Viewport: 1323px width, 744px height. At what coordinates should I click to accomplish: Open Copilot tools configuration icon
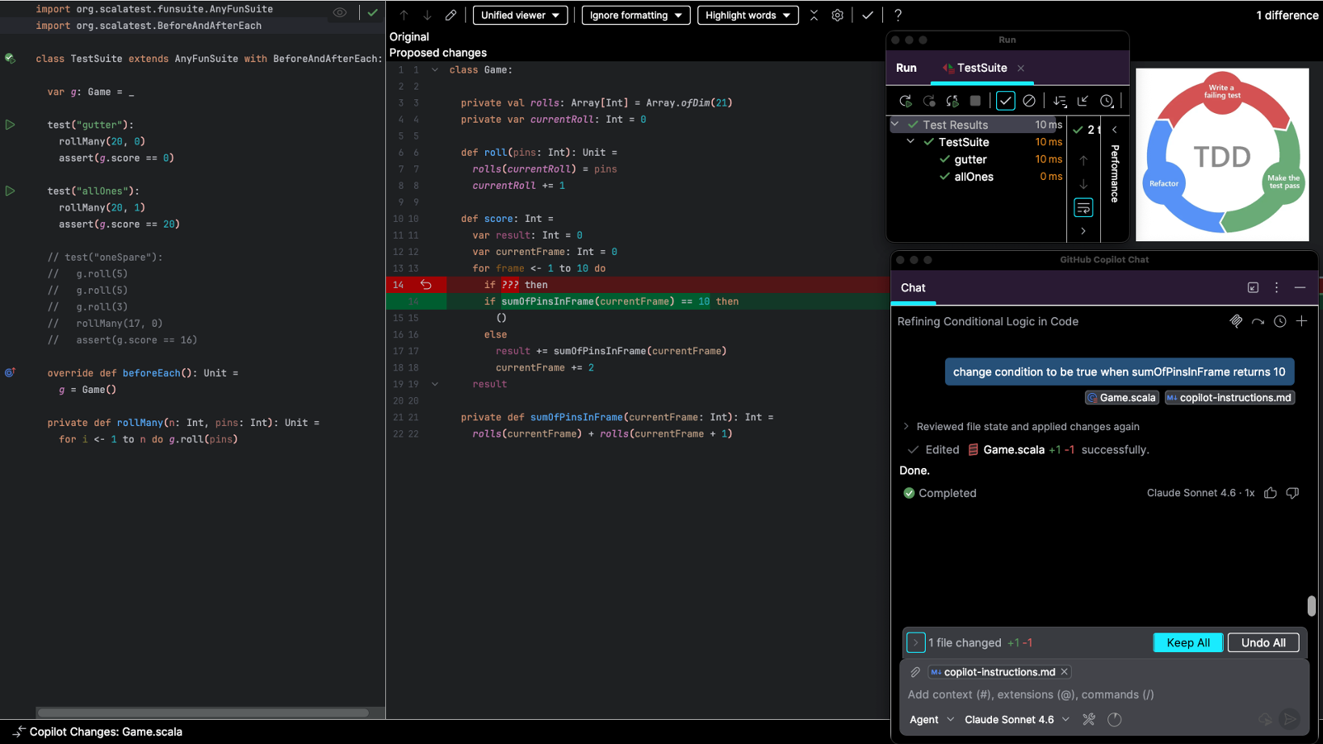(x=1089, y=720)
